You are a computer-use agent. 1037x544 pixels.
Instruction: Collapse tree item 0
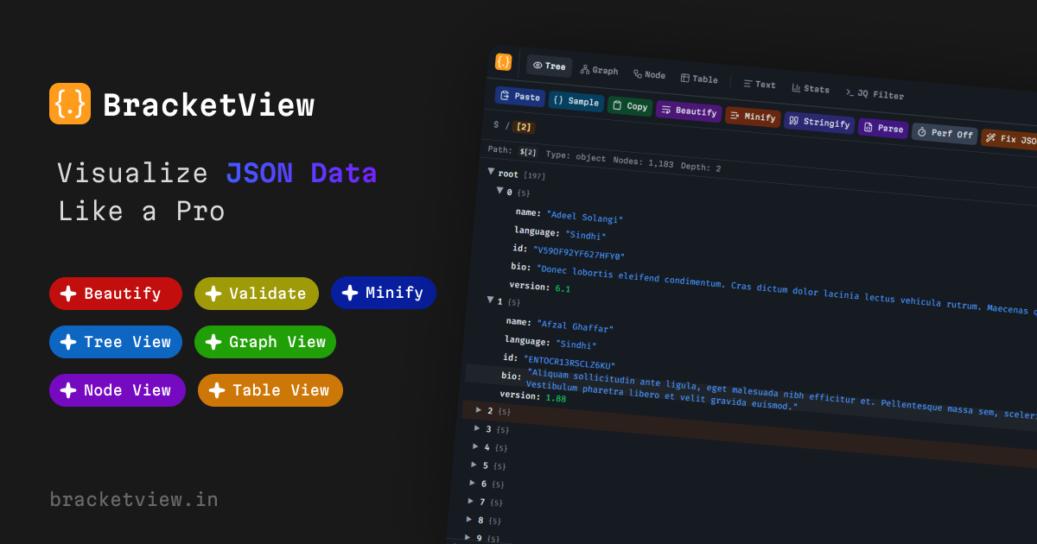499,189
